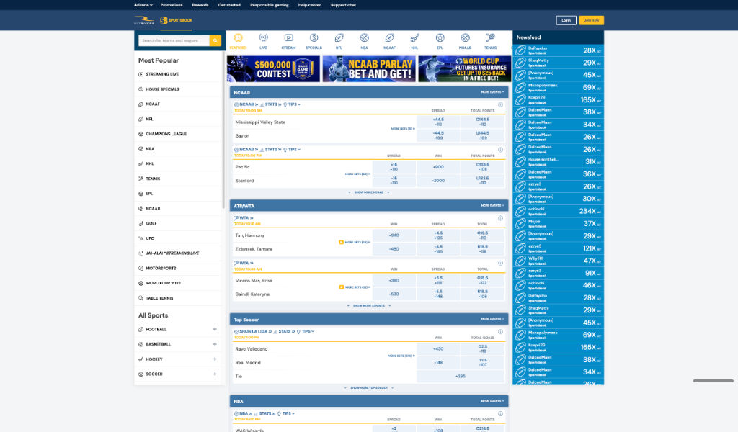Click streaming icon beside Tan, Harmony match
This screenshot has height=432, width=738.
[x=341, y=242]
